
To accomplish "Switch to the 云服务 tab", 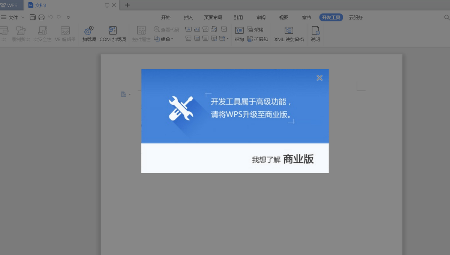I will click(x=355, y=18).
